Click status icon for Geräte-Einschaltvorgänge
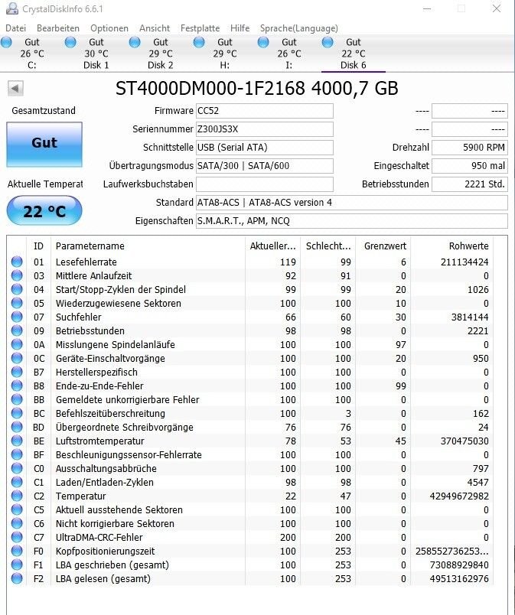 (17, 358)
